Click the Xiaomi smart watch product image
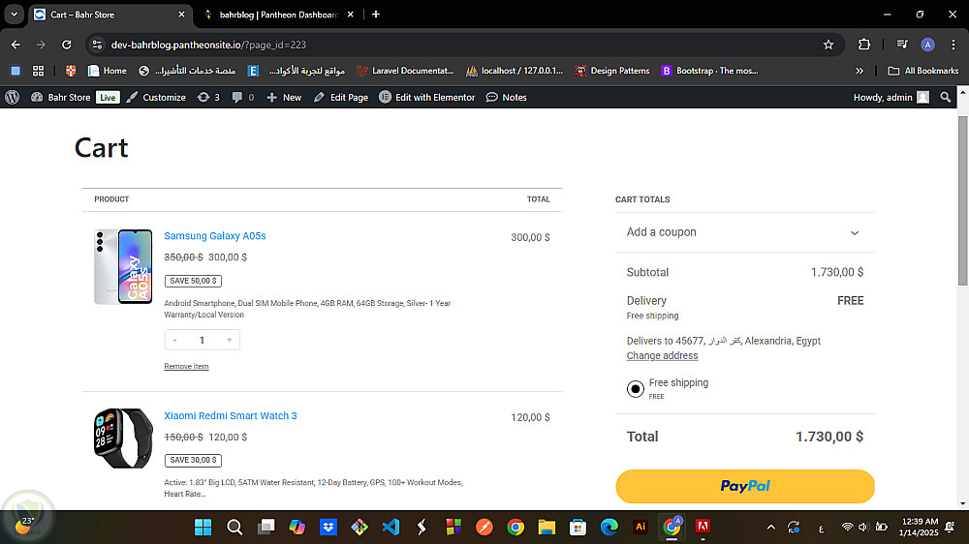The width and height of the screenshot is (969, 544). pyautogui.click(x=123, y=438)
